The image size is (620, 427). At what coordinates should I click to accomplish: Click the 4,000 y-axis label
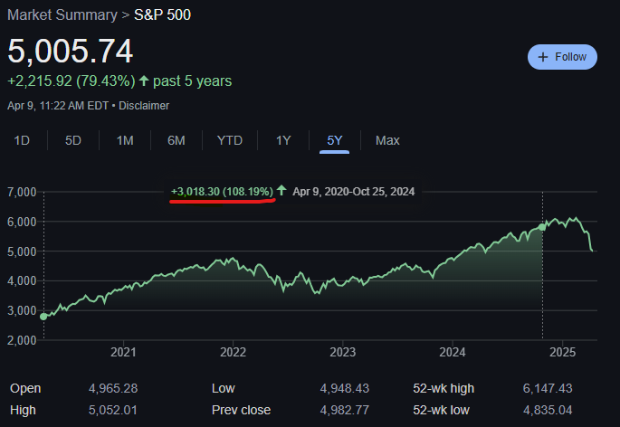tap(22, 281)
